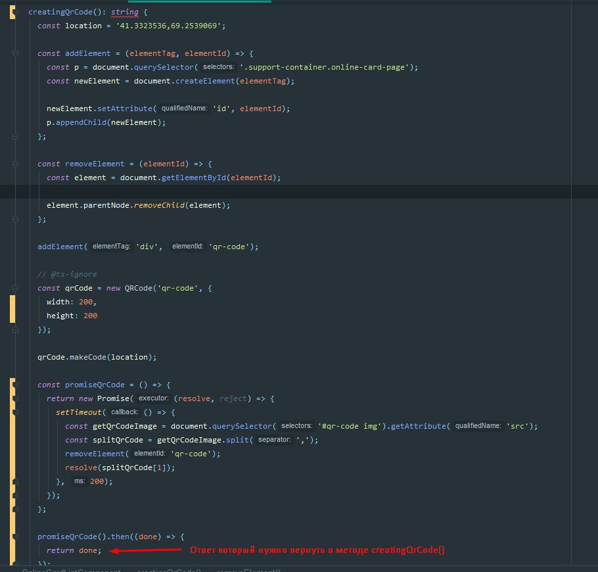The width and height of the screenshot is (598, 572).
Task: Click qrCode.makeCode call
Action: [x=87, y=357]
